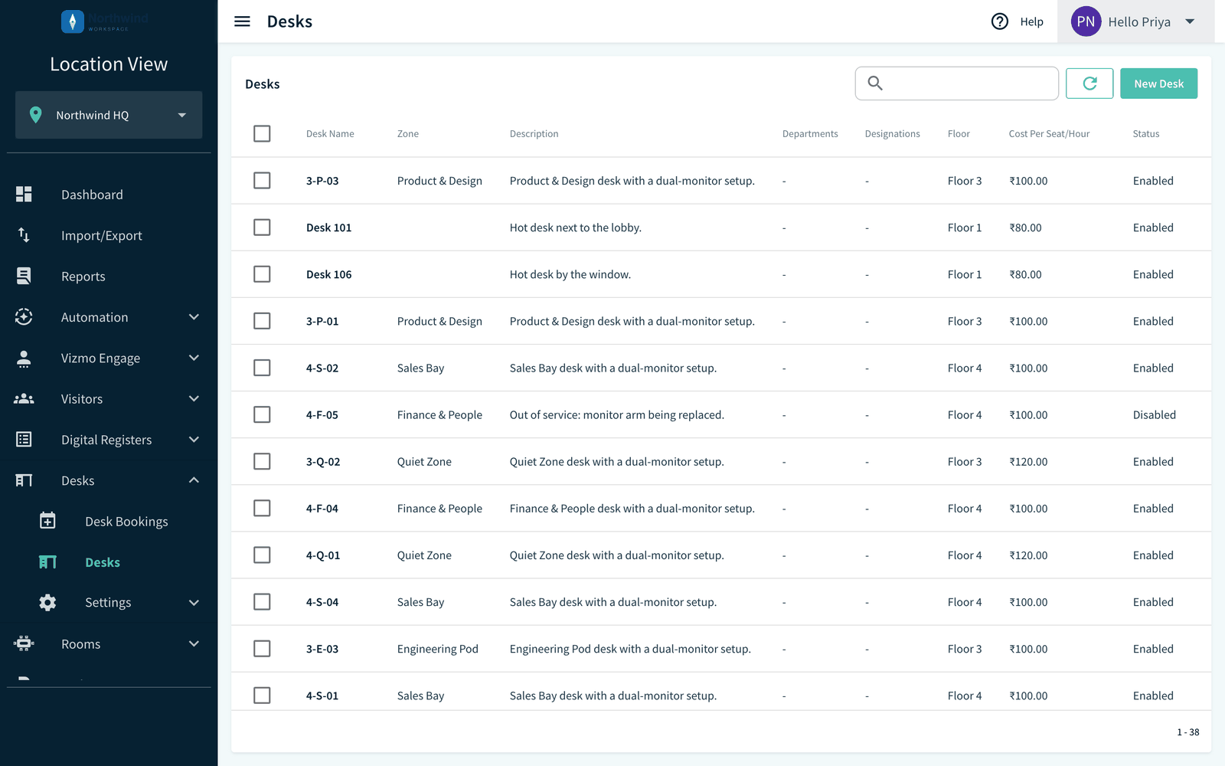Screen dimensions: 1225x766
Task: Click the hamburger menu icon
Action: (242, 21)
